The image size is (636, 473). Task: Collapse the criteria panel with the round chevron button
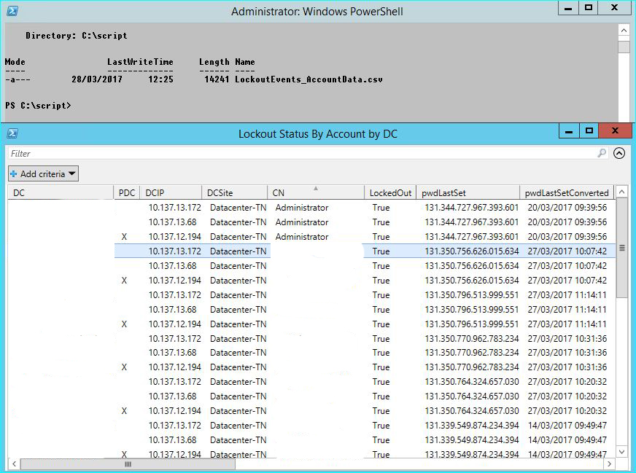point(619,153)
